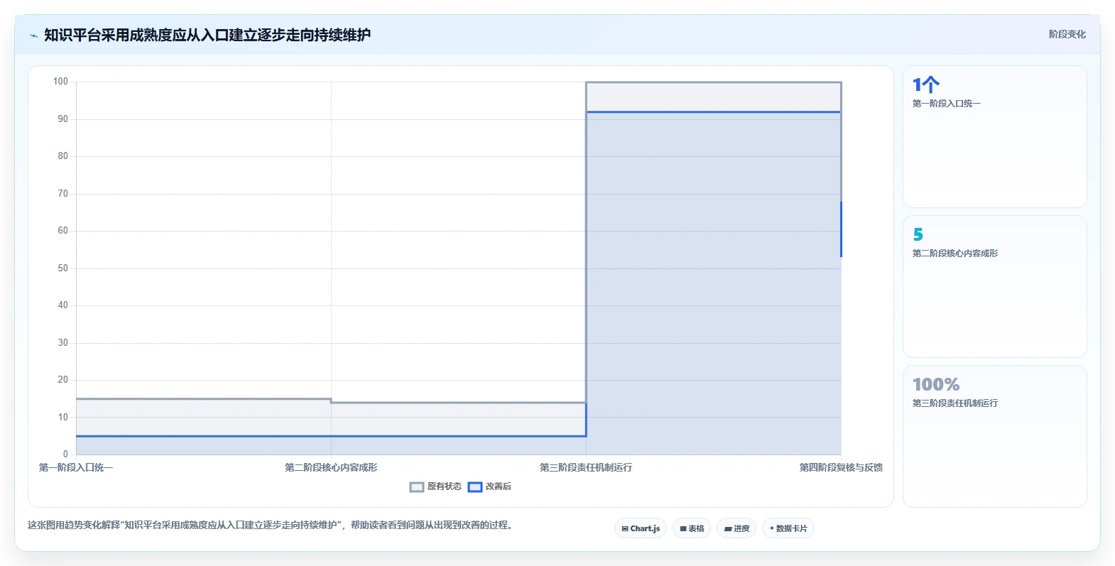Viewport: 1115px width, 566px height.
Task: Click the 阶段变化 label in header
Action: (x=1067, y=34)
